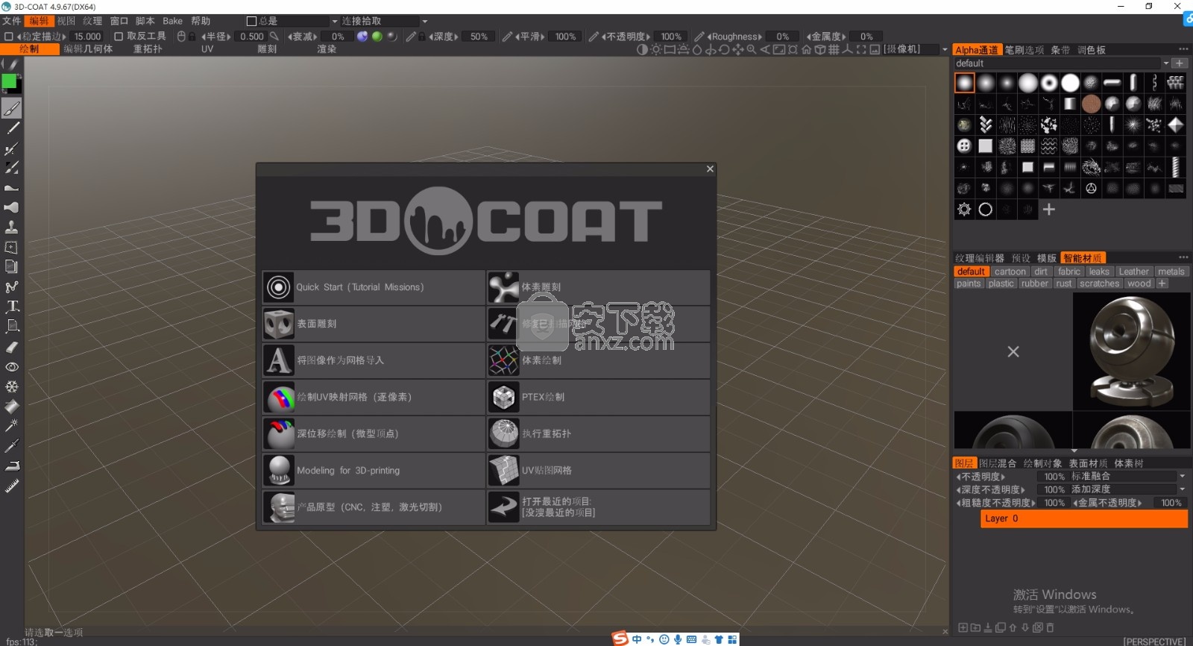Click the sun lighting icon in viewport toolbar

pos(656,49)
